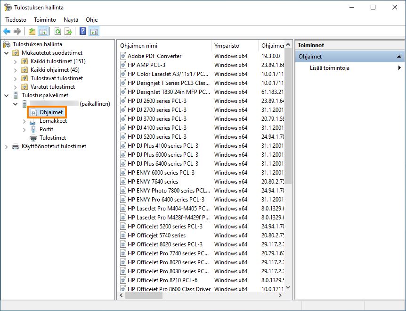The width and height of the screenshot is (406, 311).
Task: Click the back navigation arrow
Action: [6, 31]
